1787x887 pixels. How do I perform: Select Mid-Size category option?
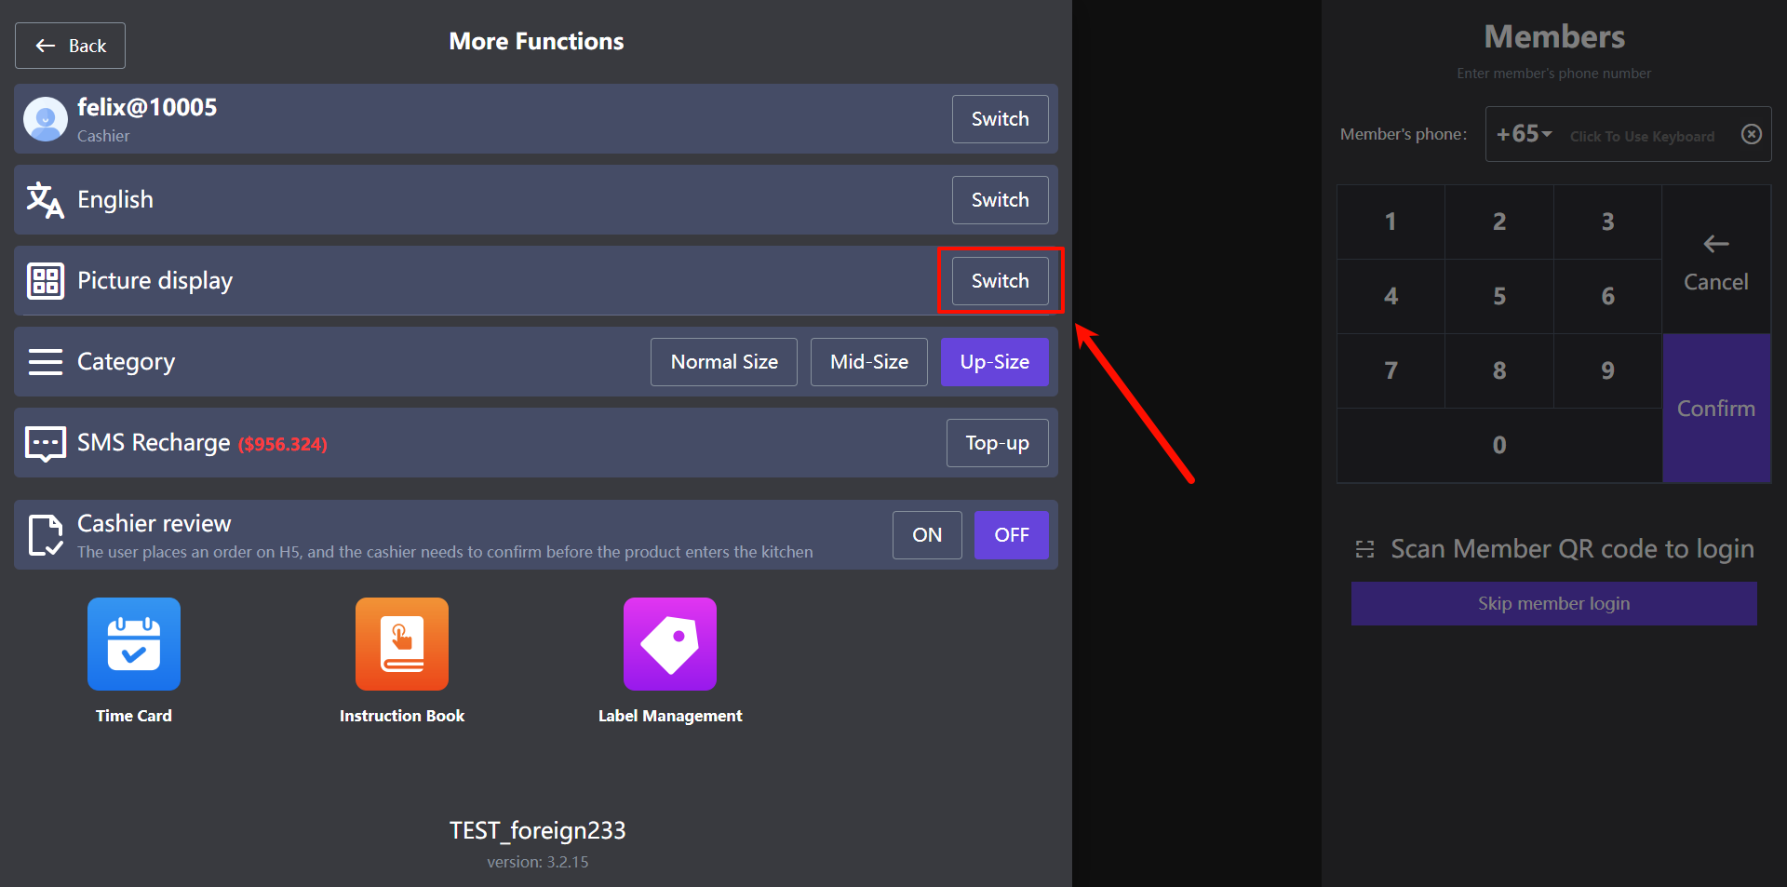click(869, 362)
